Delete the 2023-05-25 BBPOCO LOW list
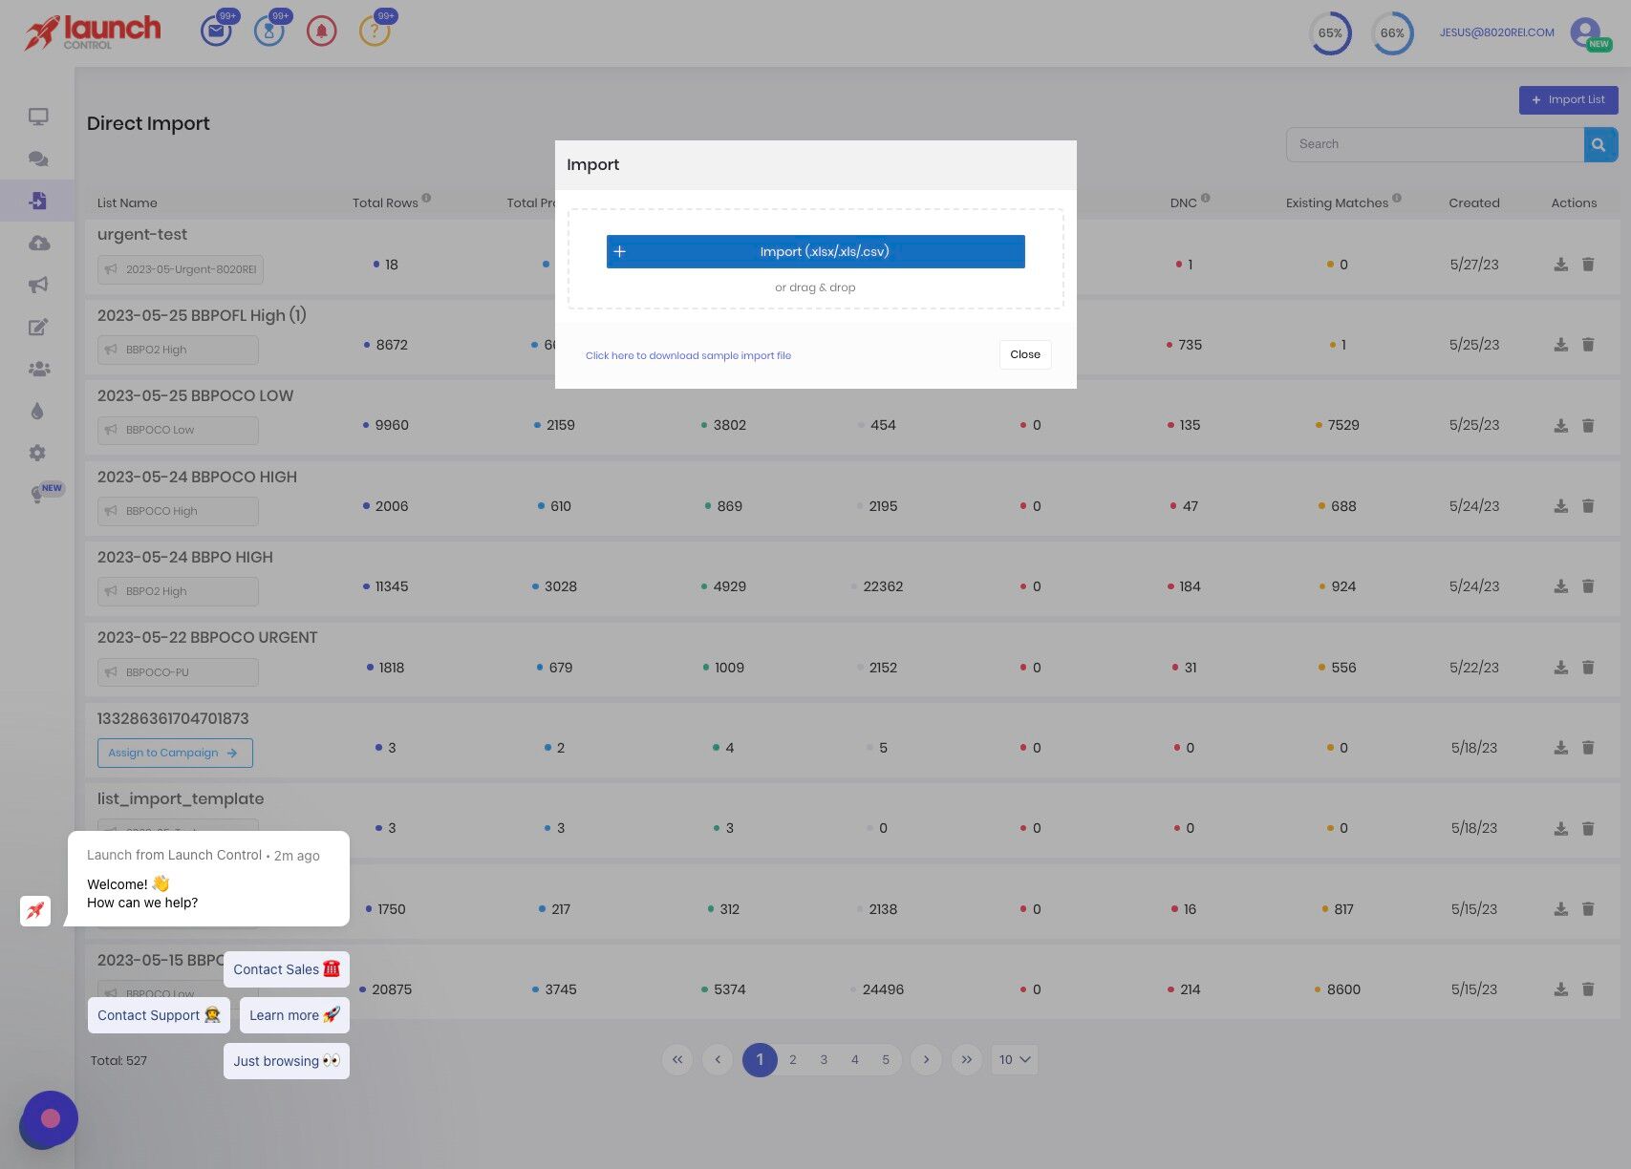 [x=1588, y=425]
